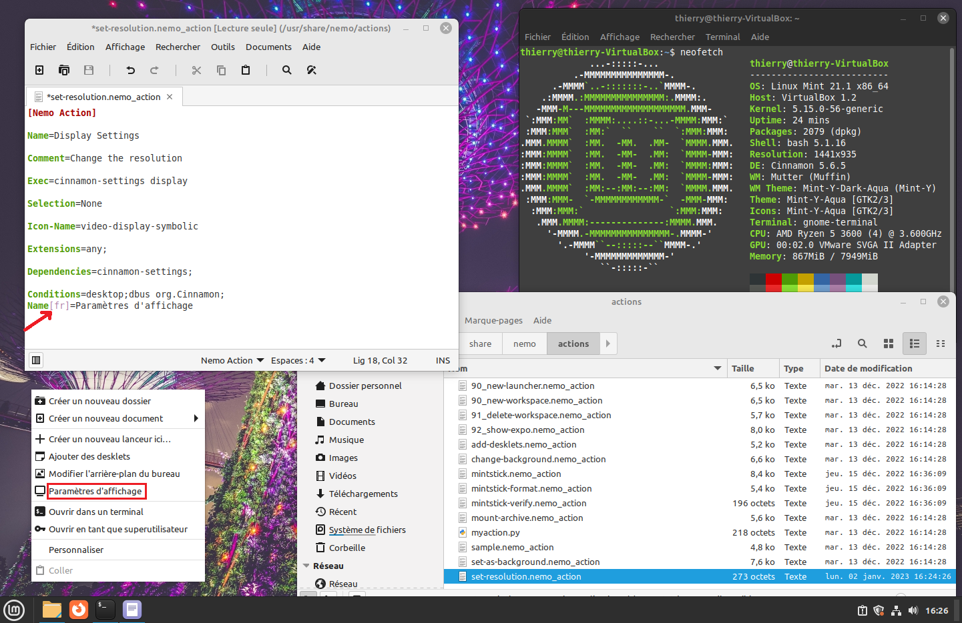Collapse the Réseau section in Nemo sidebar
This screenshot has width=962, height=623.
tap(305, 565)
